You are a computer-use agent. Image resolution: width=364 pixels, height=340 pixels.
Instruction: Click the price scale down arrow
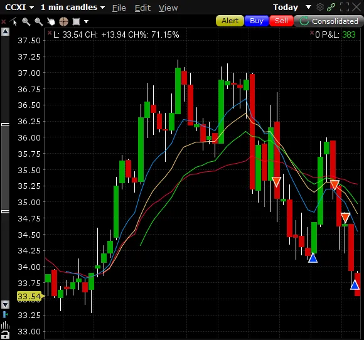click(6, 304)
